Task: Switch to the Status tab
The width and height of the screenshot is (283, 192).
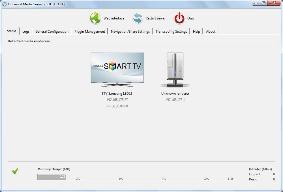Action: pos(12,31)
